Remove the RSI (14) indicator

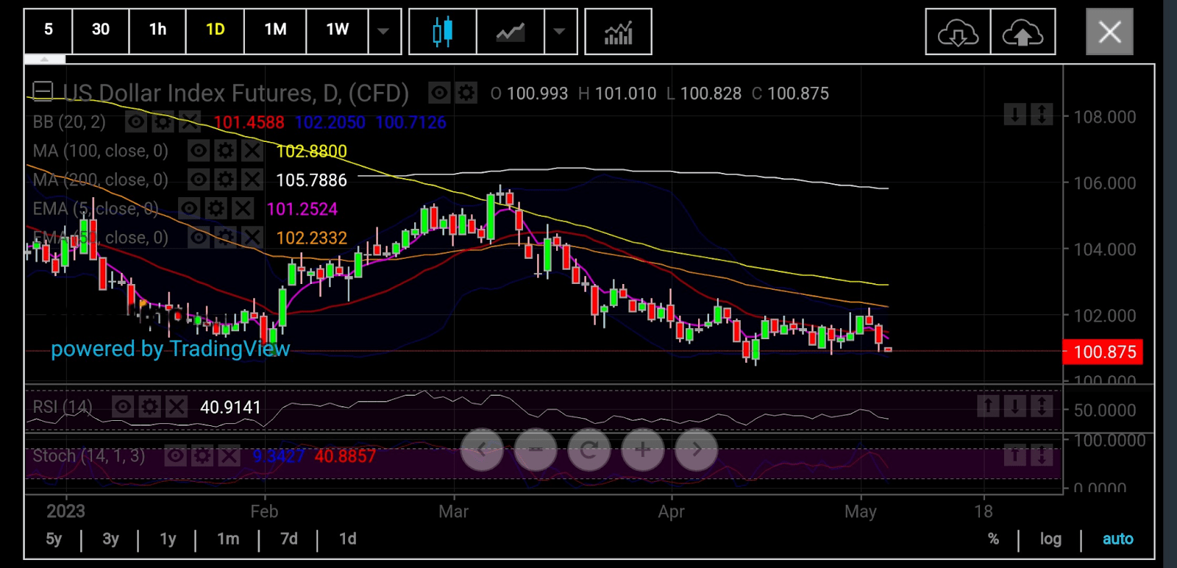click(x=177, y=406)
